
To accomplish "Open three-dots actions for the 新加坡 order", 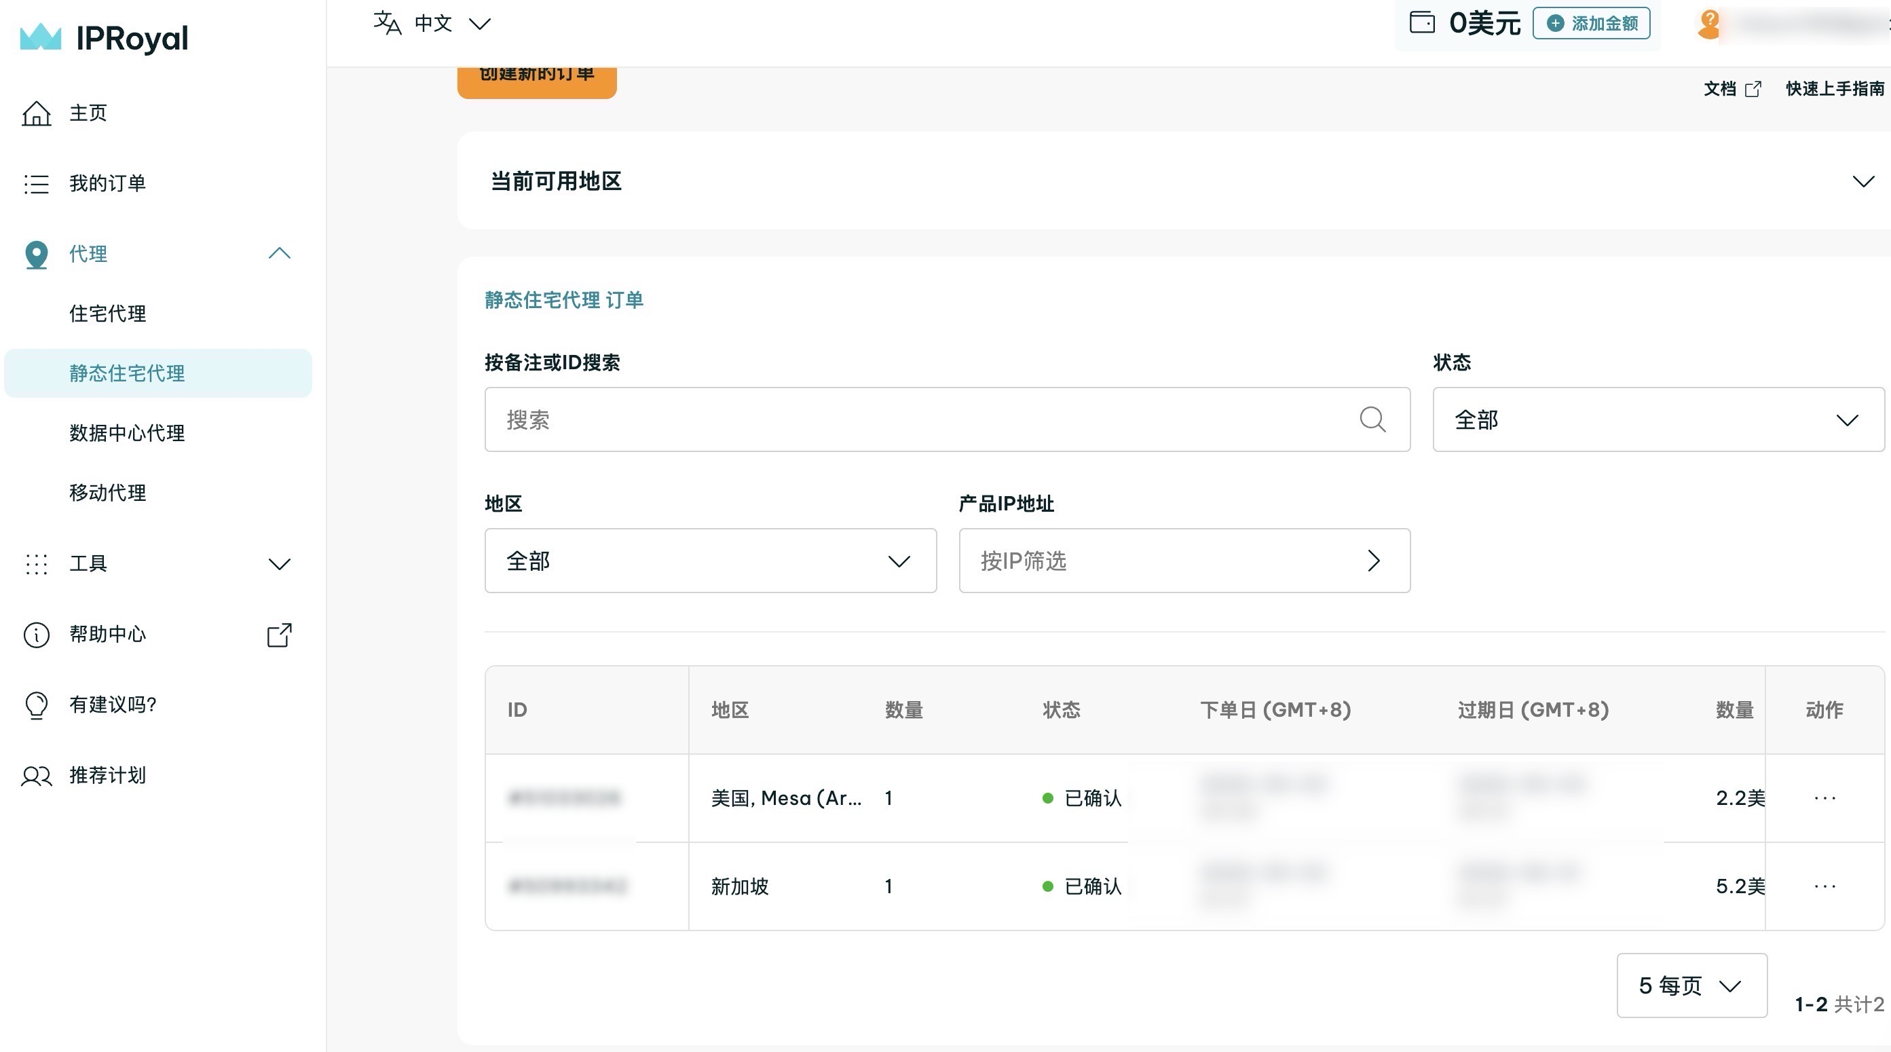I will (x=1824, y=887).
